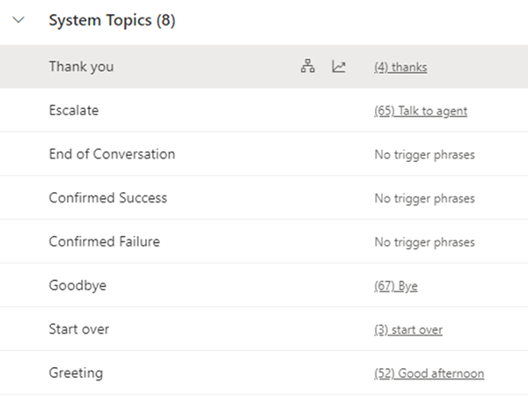This screenshot has width=528, height=405.
Task: Select the Start over topic
Action: (79, 330)
